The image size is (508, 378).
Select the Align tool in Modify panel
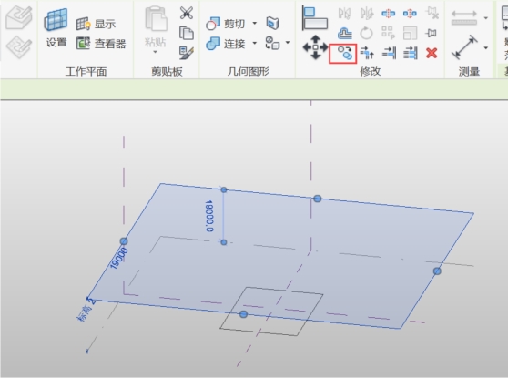click(314, 18)
